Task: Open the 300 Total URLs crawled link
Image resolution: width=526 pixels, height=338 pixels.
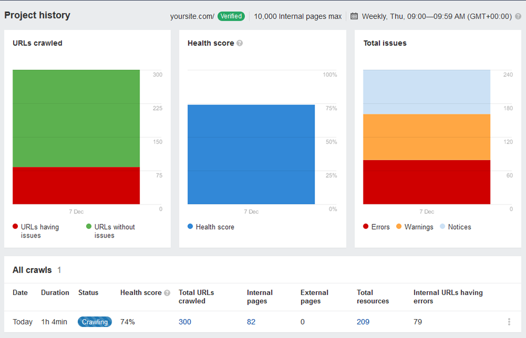Action: click(x=185, y=322)
